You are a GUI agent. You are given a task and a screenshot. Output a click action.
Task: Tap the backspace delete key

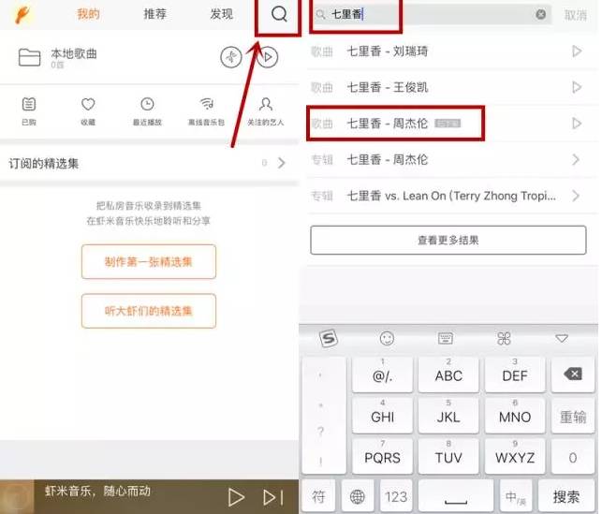point(573,374)
